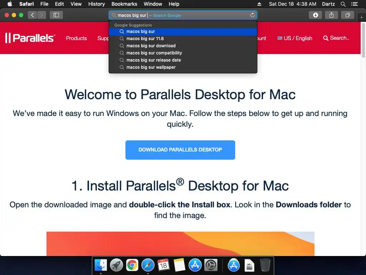This screenshot has height=275, width=366.
Task: Click the Safari back navigation arrow
Action: [33, 15]
